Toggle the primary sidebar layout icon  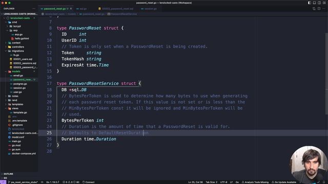click(x=310, y=3)
